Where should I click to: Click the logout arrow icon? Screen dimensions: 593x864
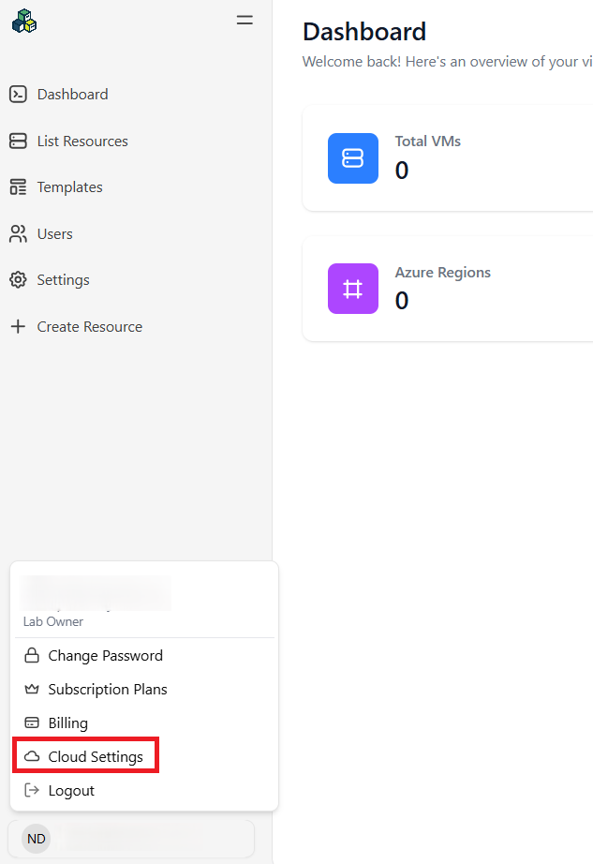(x=31, y=790)
